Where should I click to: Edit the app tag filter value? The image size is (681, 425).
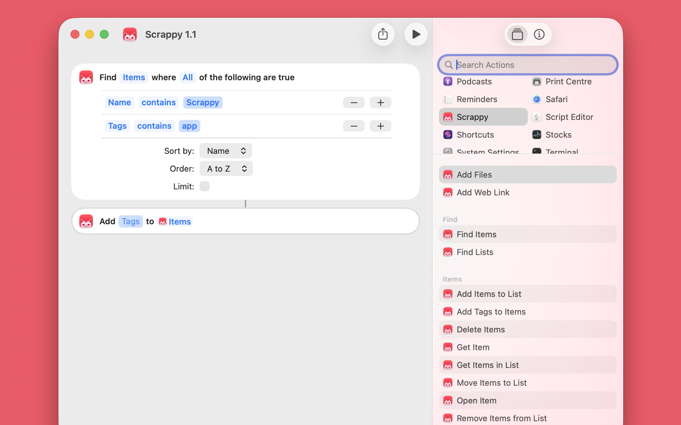click(189, 126)
